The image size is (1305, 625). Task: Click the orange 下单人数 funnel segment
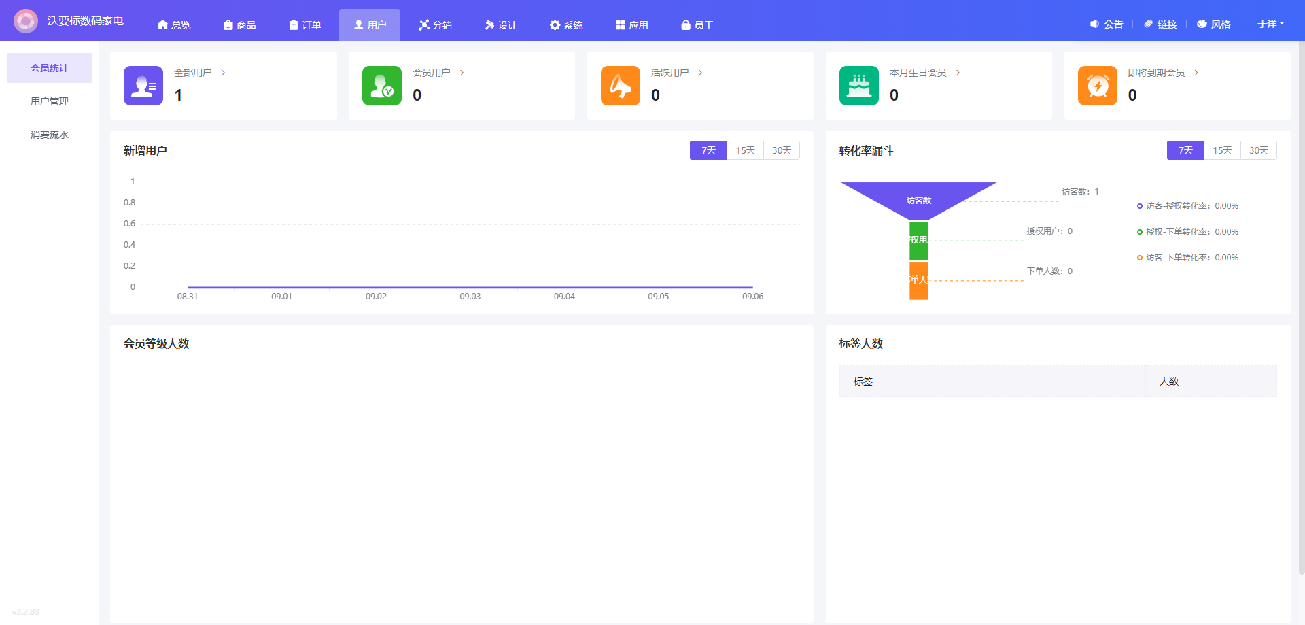(x=918, y=280)
